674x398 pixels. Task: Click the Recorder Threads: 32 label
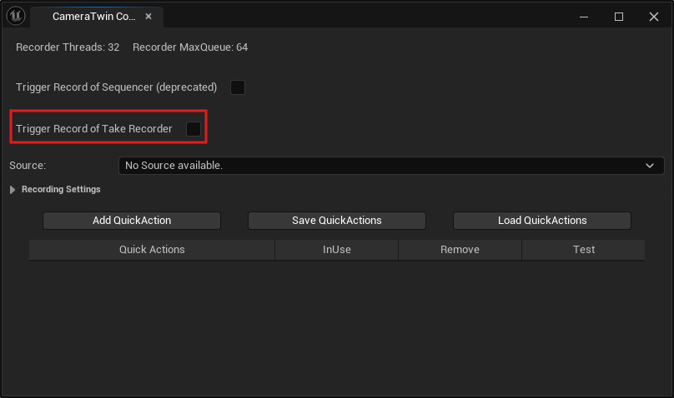tap(68, 47)
